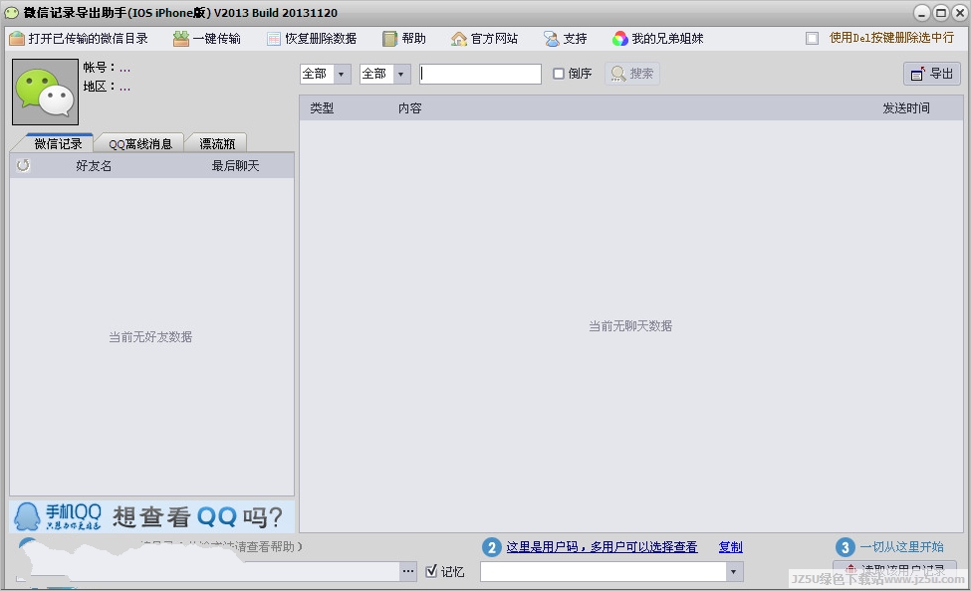
Task: Click the 类型 column header
Action: pos(322,108)
